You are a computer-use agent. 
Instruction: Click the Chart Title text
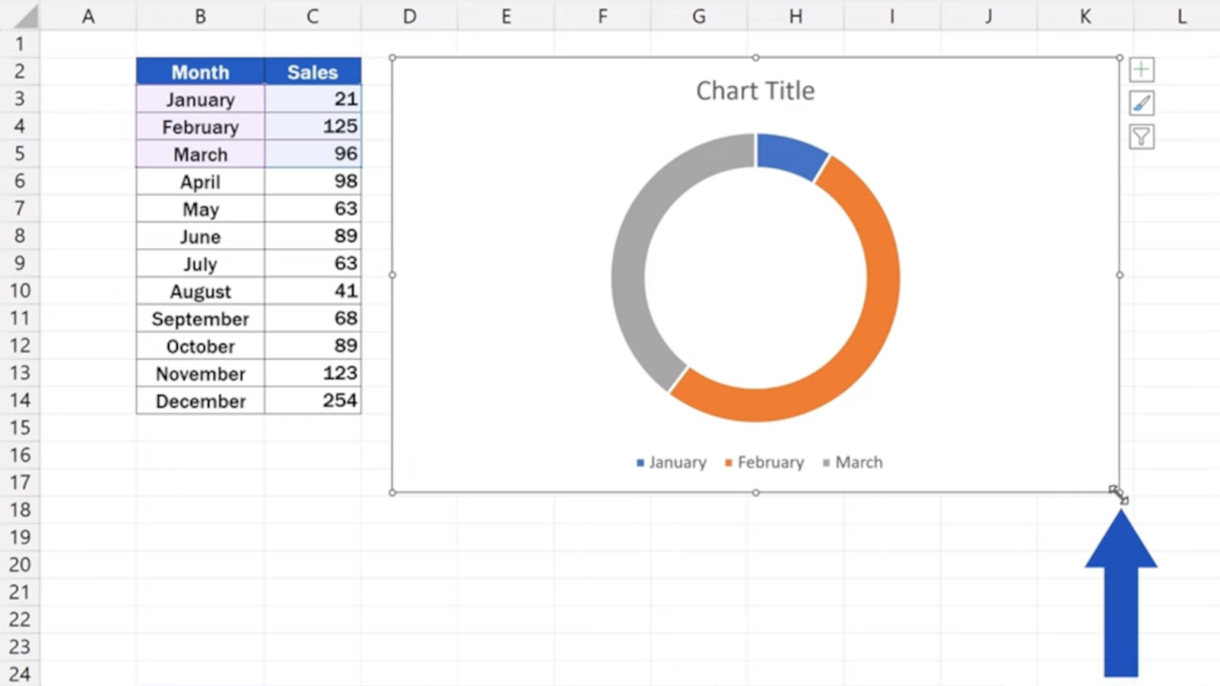tap(755, 91)
